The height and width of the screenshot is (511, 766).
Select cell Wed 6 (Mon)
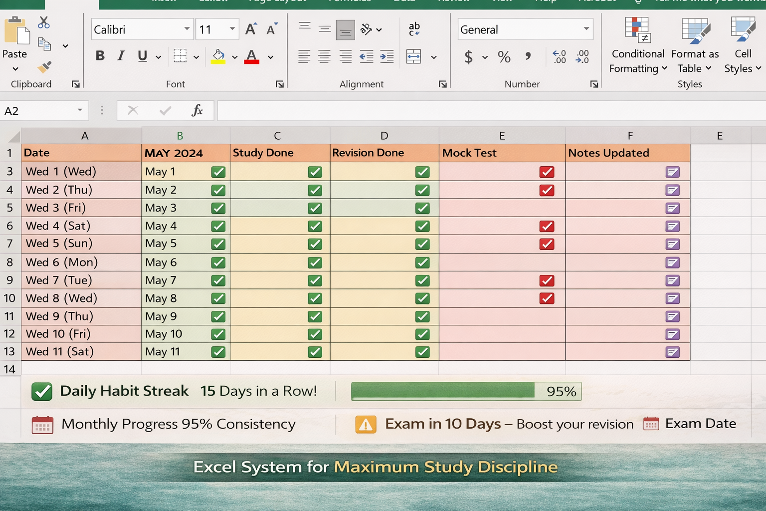tap(81, 262)
